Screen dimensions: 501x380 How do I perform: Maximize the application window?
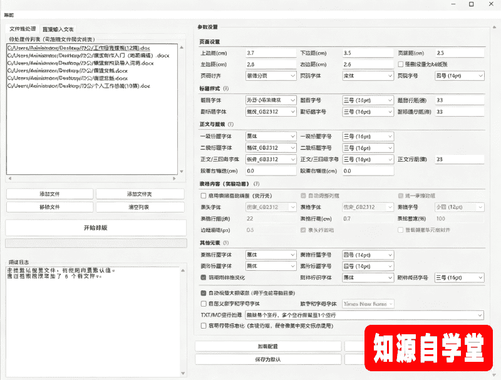pyautogui.click(x=472, y=4)
